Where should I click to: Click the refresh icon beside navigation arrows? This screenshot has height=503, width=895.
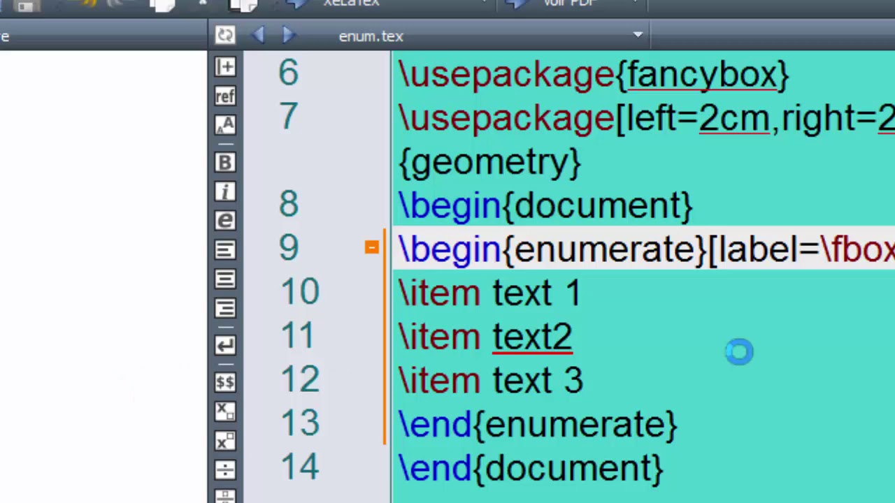(225, 35)
